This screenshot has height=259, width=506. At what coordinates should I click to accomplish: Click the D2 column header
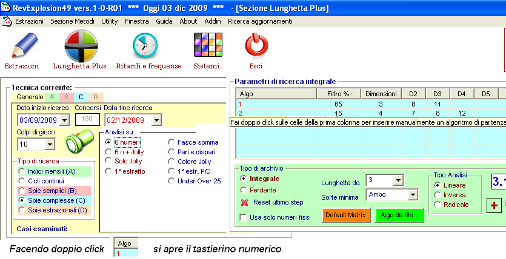pos(413,94)
